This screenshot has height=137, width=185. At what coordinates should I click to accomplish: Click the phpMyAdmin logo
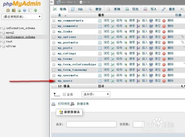[22, 4]
